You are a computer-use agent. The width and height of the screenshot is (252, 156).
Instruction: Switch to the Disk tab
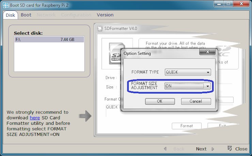tap(10, 15)
